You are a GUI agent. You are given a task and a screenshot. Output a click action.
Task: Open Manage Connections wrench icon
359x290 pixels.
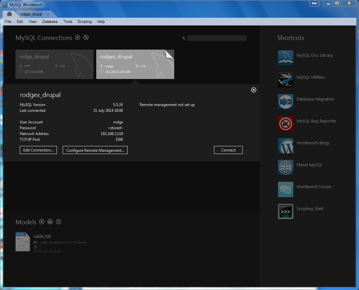86,37
